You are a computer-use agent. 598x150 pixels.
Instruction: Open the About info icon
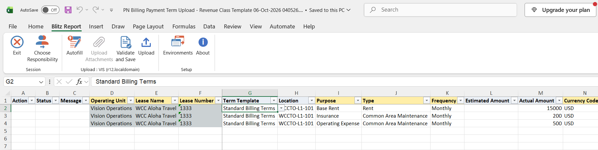[x=203, y=42]
